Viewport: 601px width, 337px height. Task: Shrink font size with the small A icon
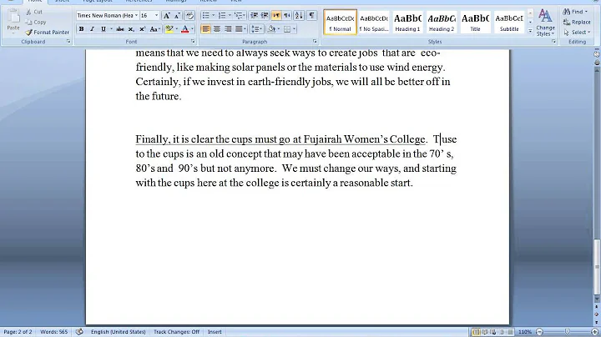tap(177, 15)
